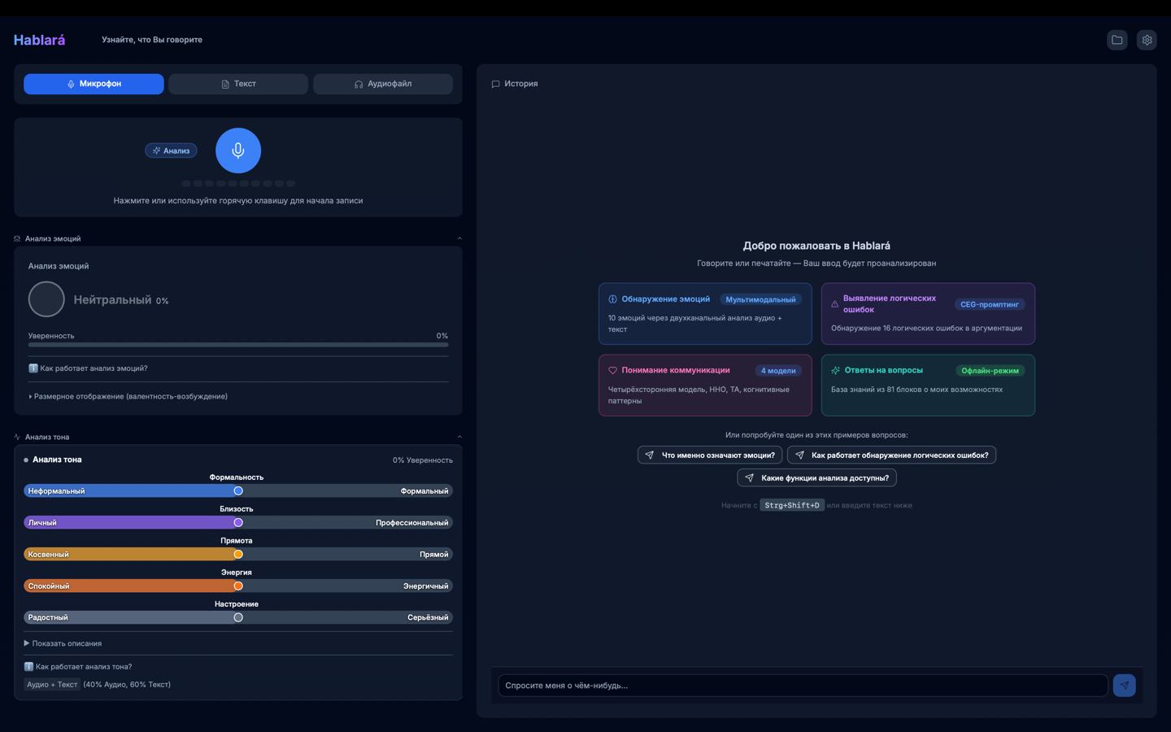This screenshot has width=1171, height=732.
Task: Click the blue microphone record button
Action: coord(238,150)
